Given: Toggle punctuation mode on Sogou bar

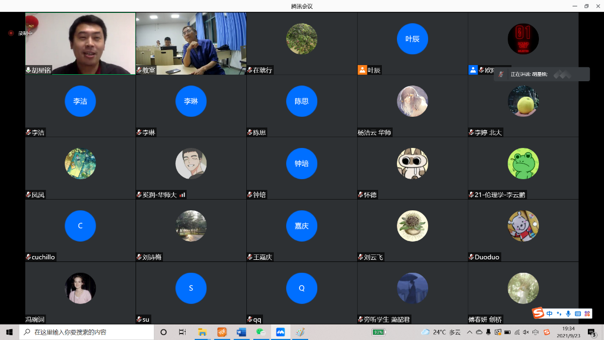Looking at the screenshot, I should (x=559, y=314).
